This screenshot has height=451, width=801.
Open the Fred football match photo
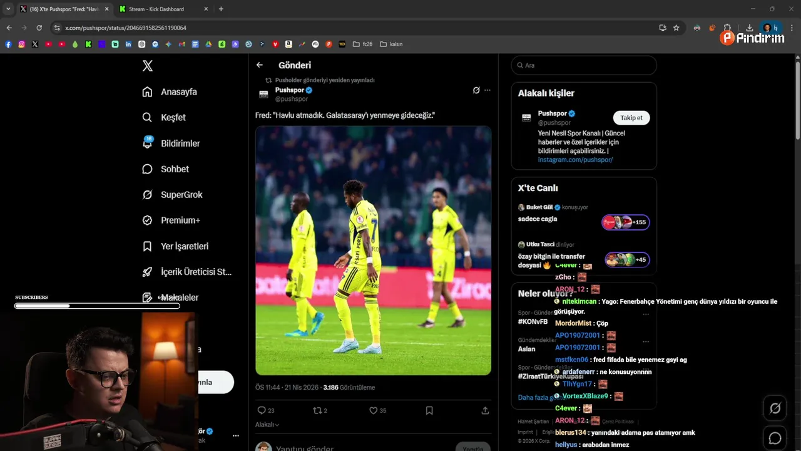373,251
